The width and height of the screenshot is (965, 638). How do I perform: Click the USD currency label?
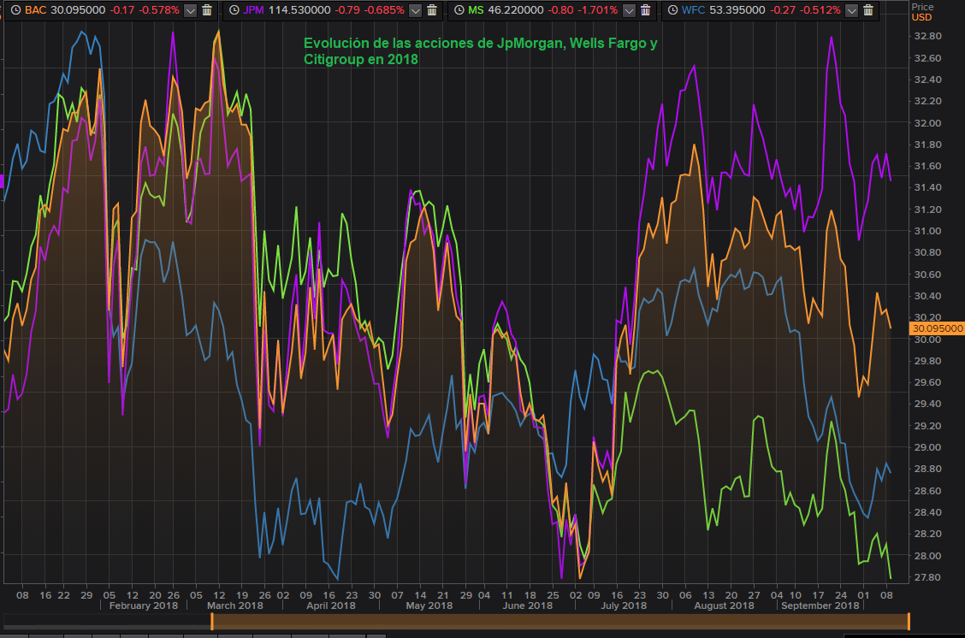[x=921, y=17]
